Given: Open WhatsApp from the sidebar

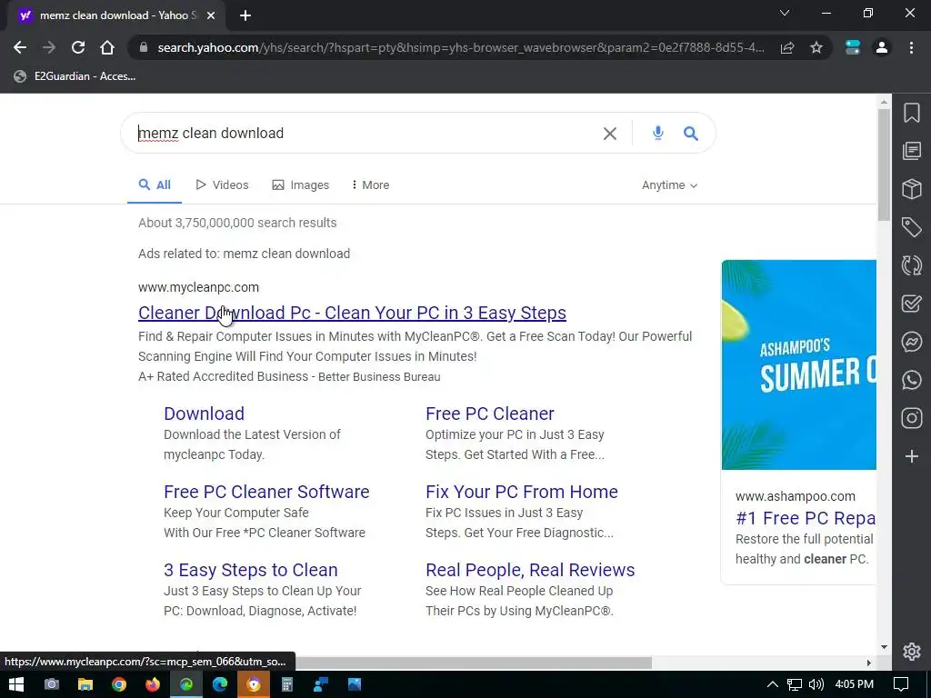Looking at the screenshot, I should (911, 380).
